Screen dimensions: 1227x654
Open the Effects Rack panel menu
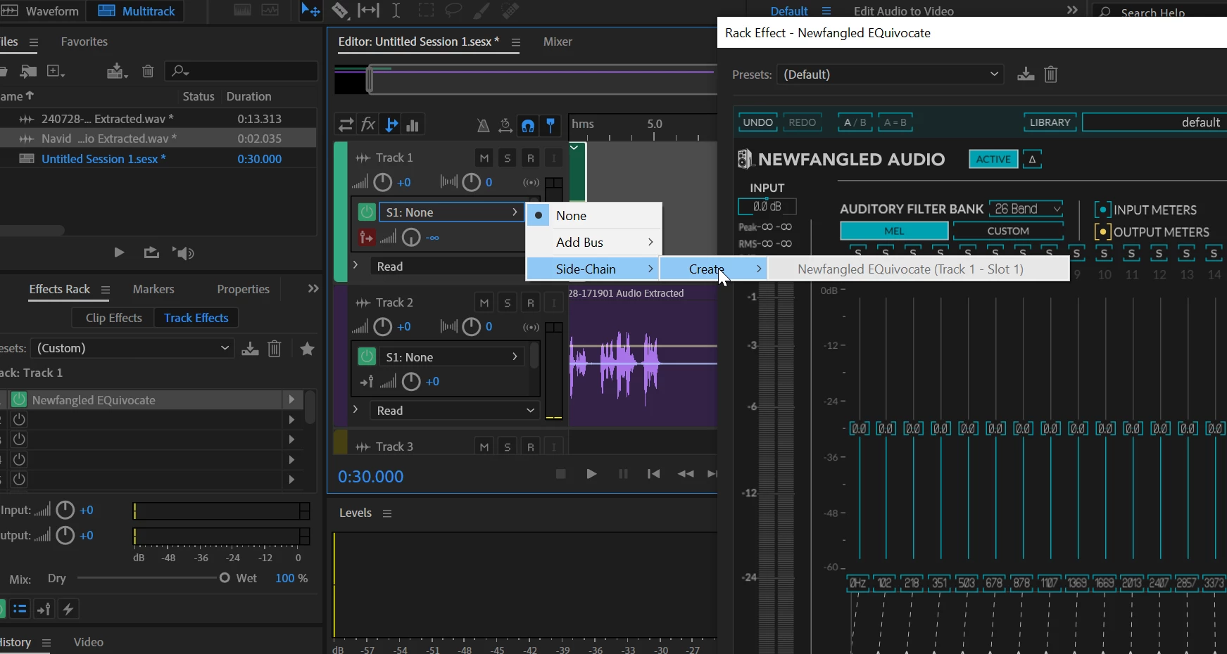click(x=106, y=290)
